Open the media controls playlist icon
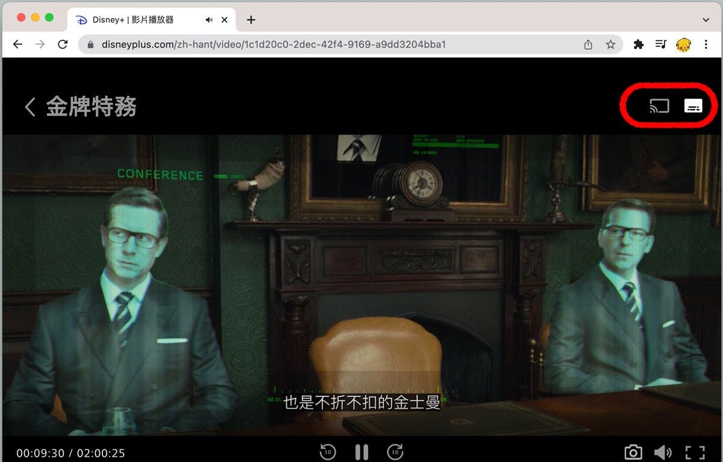This screenshot has height=462, width=723. pyautogui.click(x=661, y=44)
